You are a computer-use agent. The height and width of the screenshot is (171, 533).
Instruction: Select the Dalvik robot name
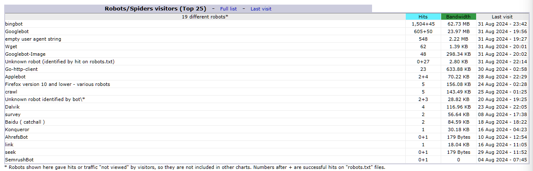click(x=12, y=107)
